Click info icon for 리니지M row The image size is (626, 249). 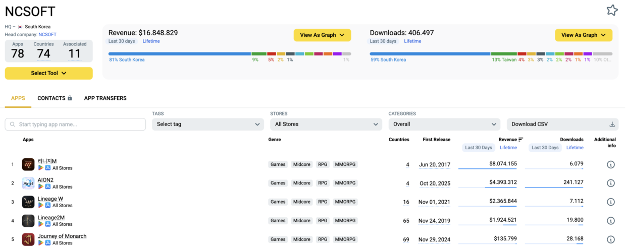[x=610, y=165]
